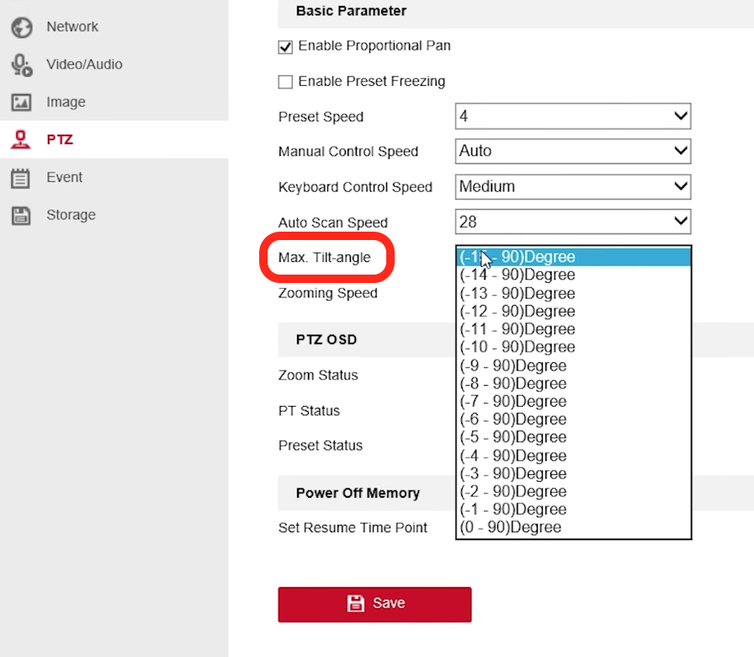The image size is (754, 657).
Task: Select the (0 - 90)Degree option
Action: pos(511,527)
